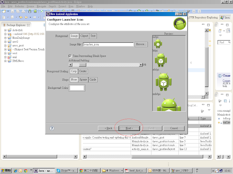Set Shape to Circle
The height and width of the screenshot is (174, 233).
click(93, 80)
